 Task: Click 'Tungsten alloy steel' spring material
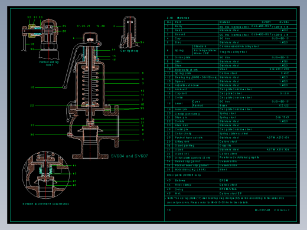[x=233, y=52]
